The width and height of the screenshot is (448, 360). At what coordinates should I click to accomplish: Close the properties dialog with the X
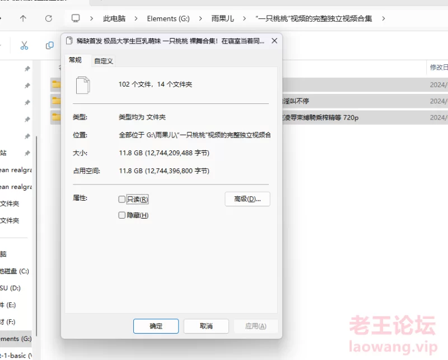(x=274, y=41)
